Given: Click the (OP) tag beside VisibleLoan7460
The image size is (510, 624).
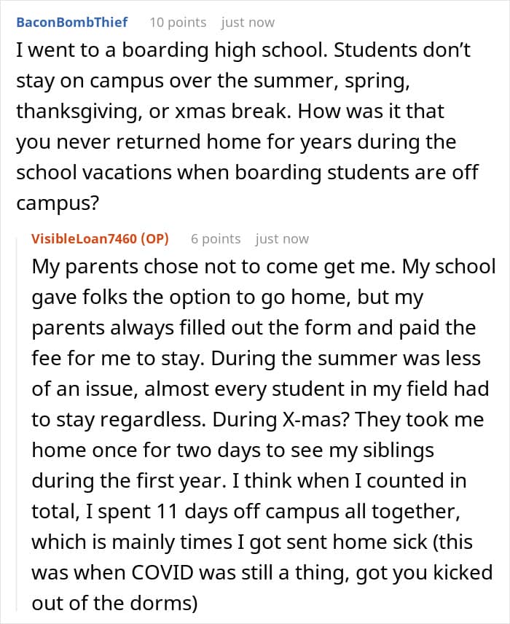Looking at the screenshot, I should click(x=154, y=238).
